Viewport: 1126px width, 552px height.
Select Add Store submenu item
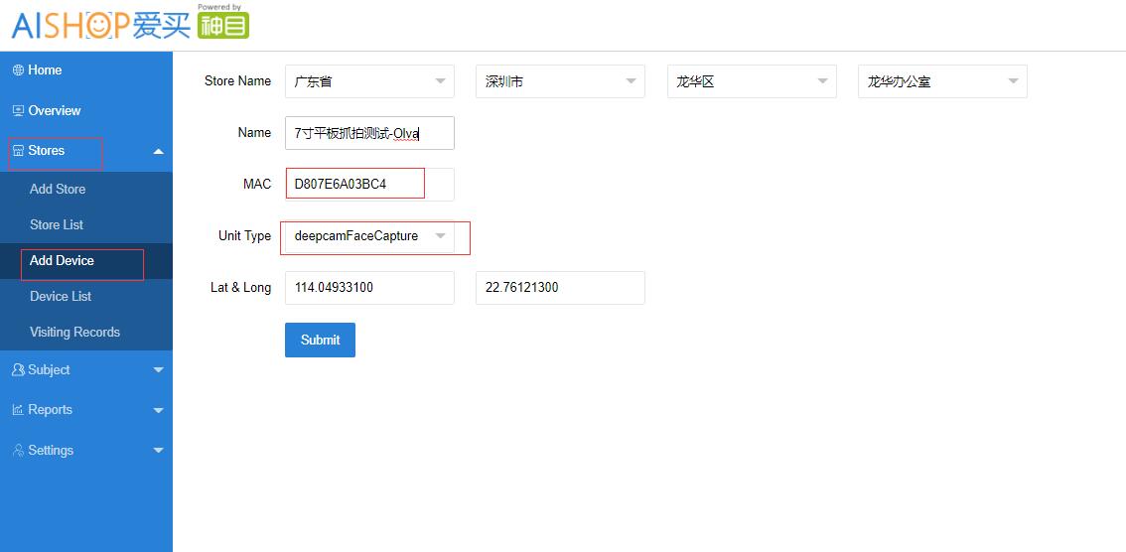86,190
